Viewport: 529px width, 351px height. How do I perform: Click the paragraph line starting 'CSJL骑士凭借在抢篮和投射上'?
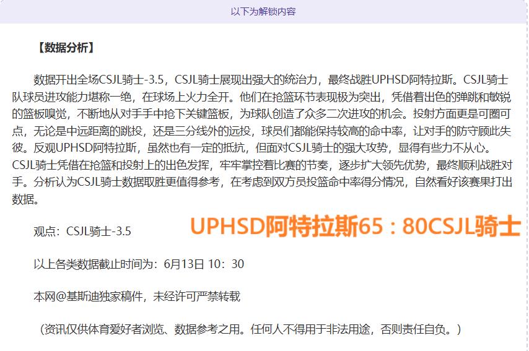tap(263, 165)
